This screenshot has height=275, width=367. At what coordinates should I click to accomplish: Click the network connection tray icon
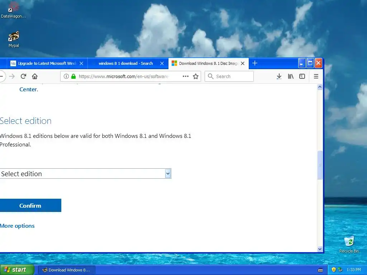click(340, 270)
